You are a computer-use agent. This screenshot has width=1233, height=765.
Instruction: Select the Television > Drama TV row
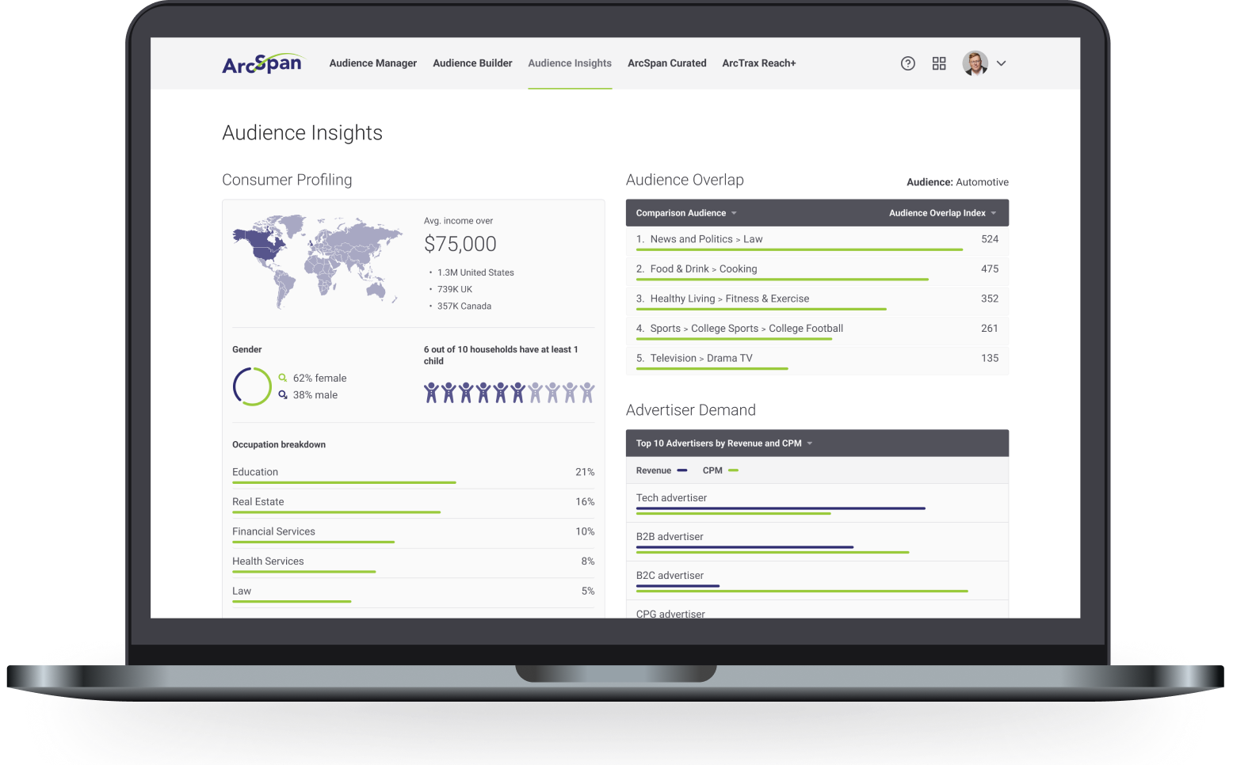tap(817, 360)
